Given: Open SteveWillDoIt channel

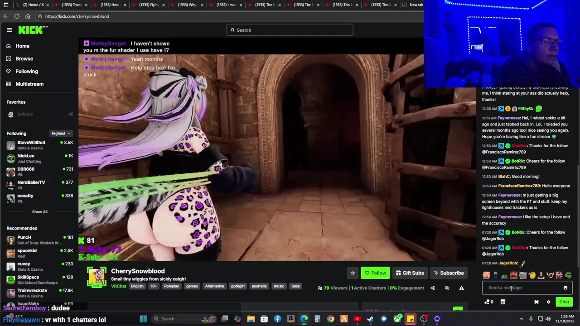Looking at the screenshot, I should 39,145.
